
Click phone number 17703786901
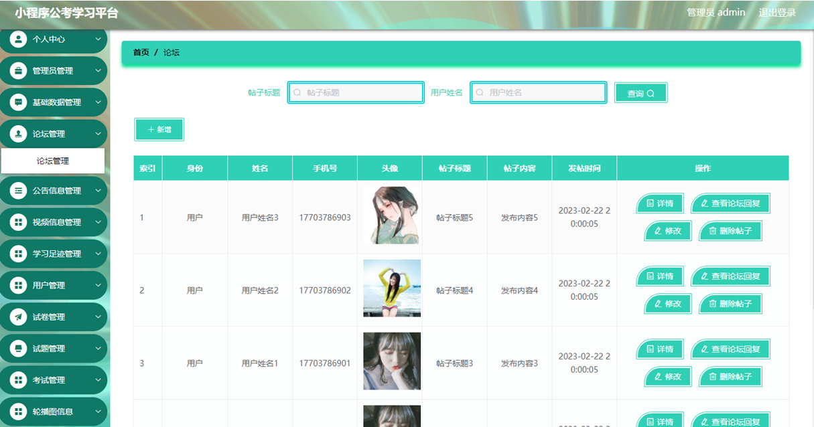pyautogui.click(x=325, y=363)
